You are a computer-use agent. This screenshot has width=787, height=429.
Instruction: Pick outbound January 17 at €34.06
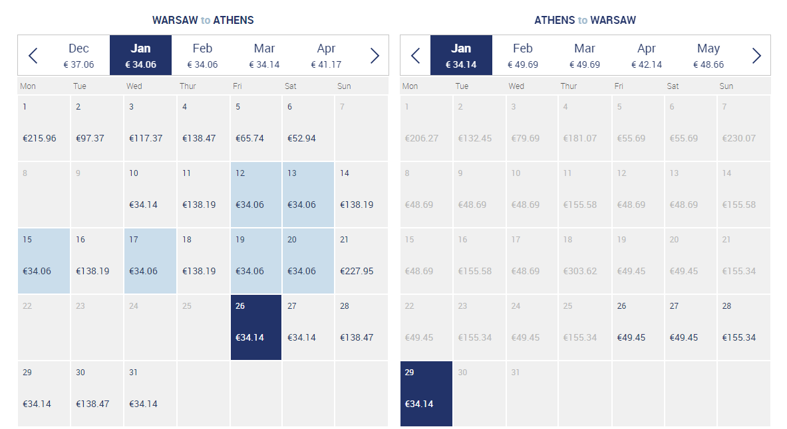[x=150, y=260]
